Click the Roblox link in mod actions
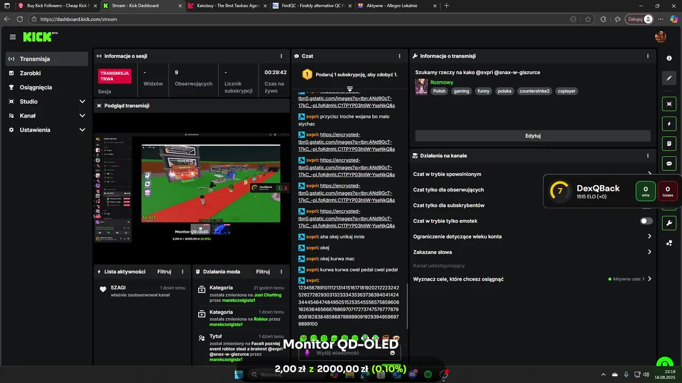The width and height of the screenshot is (682, 383). point(261,319)
